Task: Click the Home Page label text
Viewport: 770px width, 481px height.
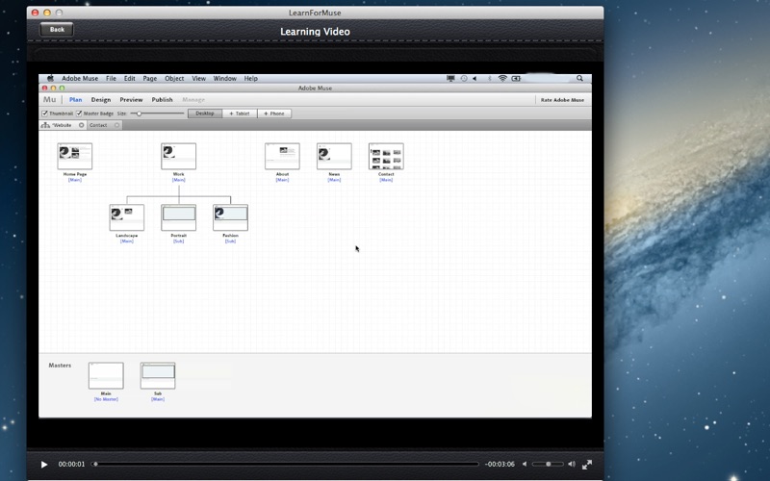Action: point(75,174)
